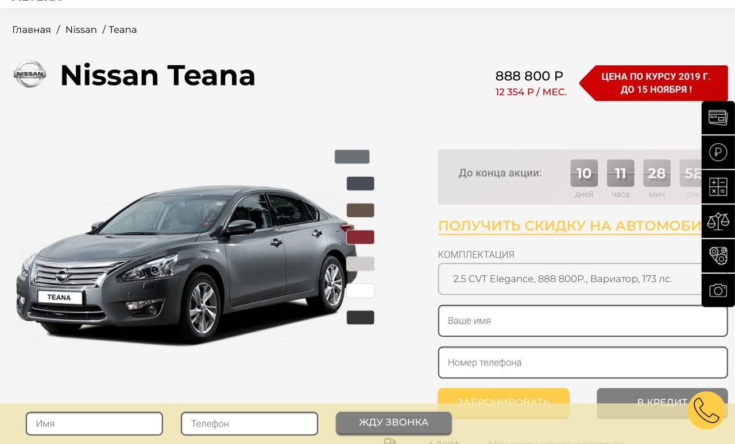Select the dark red color swatch
This screenshot has width=735, height=444.
coord(360,237)
